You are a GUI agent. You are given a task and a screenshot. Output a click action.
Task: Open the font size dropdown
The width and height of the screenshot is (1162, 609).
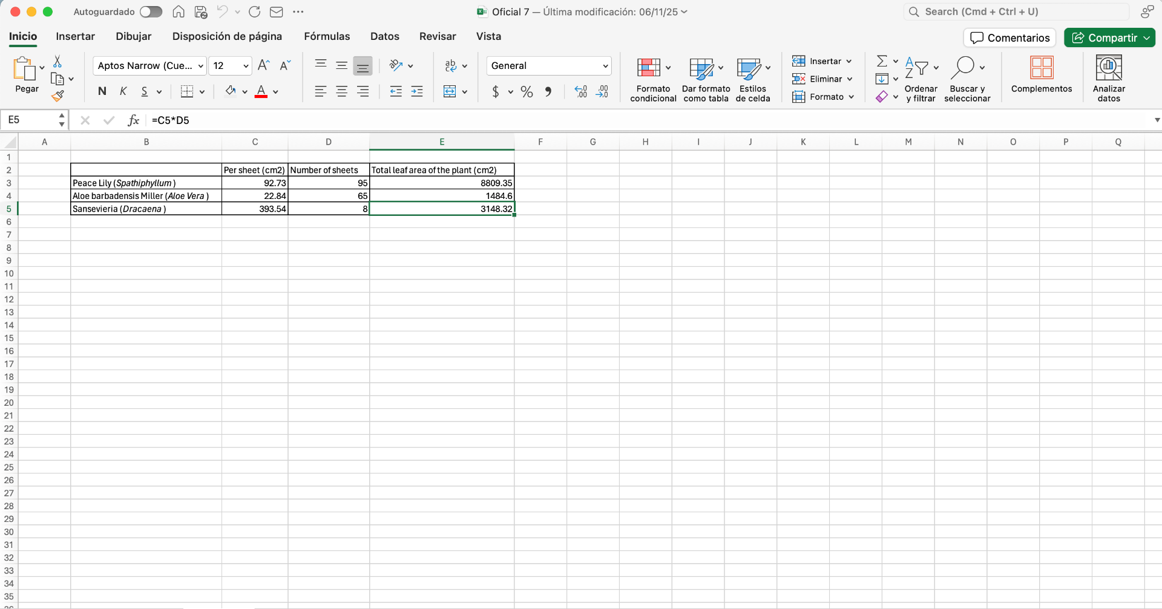point(246,66)
